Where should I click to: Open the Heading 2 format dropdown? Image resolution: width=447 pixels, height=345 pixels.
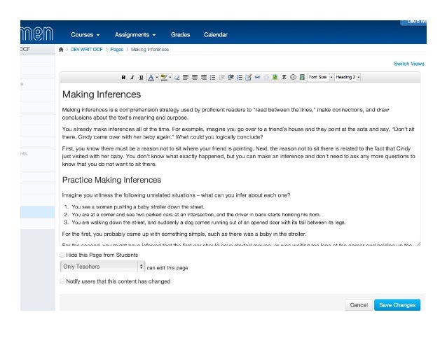pyautogui.click(x=348, y=77)
